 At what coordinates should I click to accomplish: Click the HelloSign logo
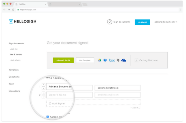23,21
